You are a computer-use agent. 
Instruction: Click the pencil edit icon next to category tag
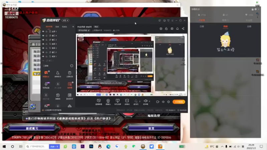pos(88,30)
